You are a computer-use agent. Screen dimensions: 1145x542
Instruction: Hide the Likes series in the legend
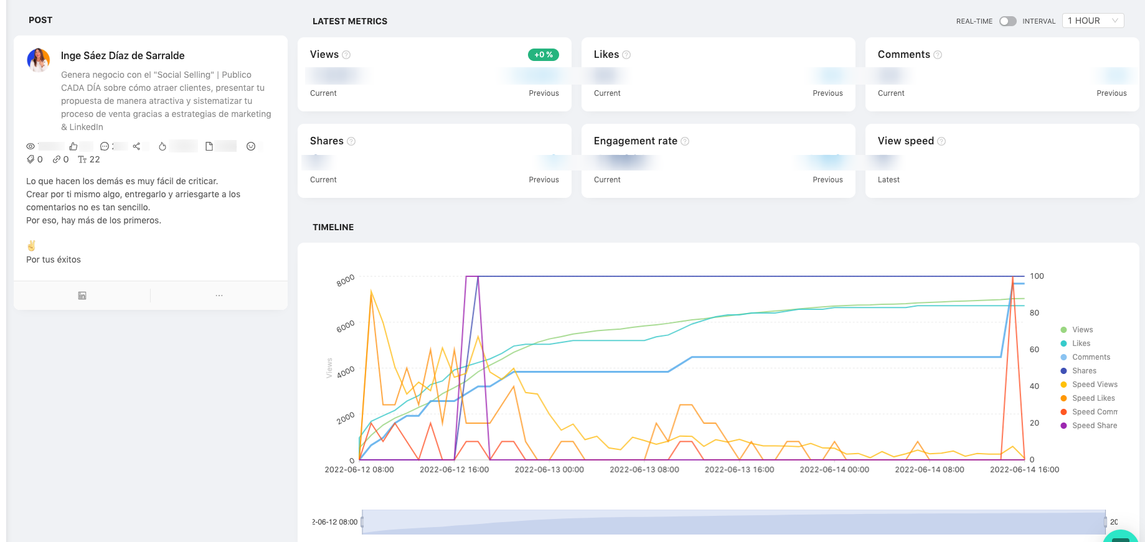click(x=1080, y=343)
